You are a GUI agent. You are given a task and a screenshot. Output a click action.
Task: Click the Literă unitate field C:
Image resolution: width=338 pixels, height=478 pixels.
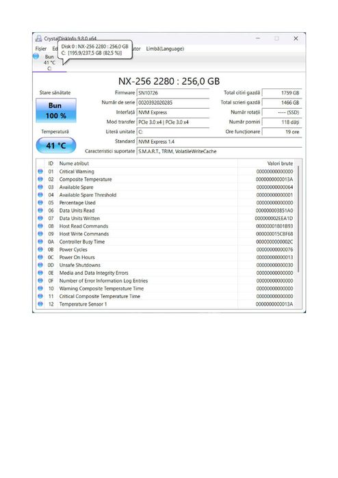[x=173, y=132]
